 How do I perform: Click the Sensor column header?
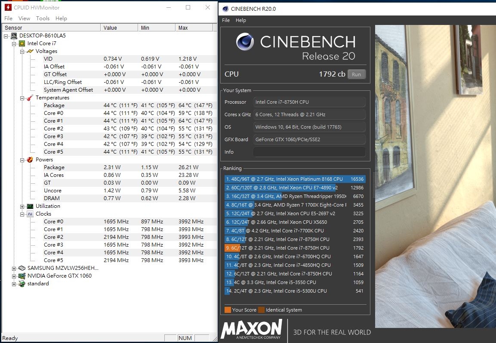(x=51, y=28)
